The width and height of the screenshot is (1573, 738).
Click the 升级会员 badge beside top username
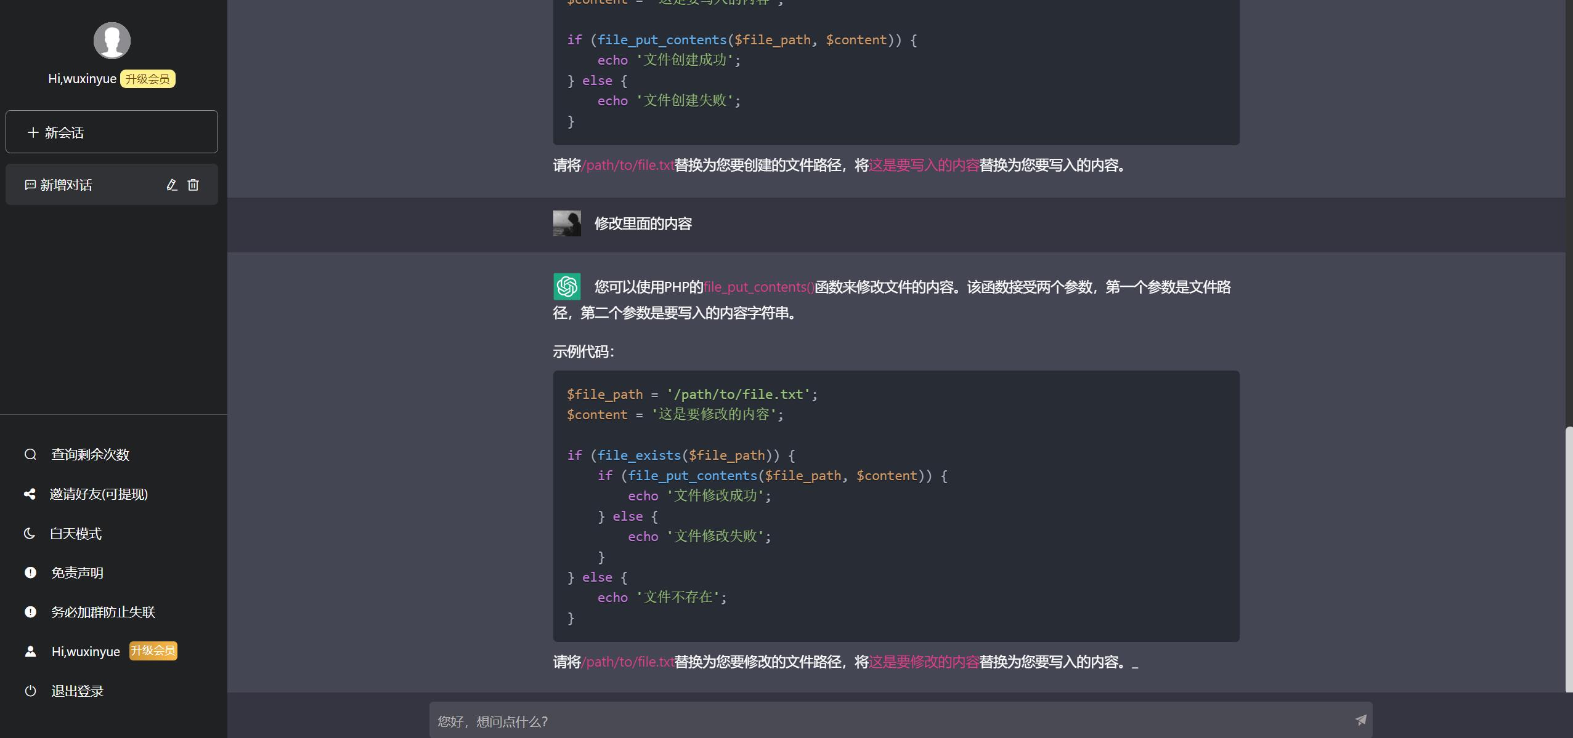tap(147, 79)
